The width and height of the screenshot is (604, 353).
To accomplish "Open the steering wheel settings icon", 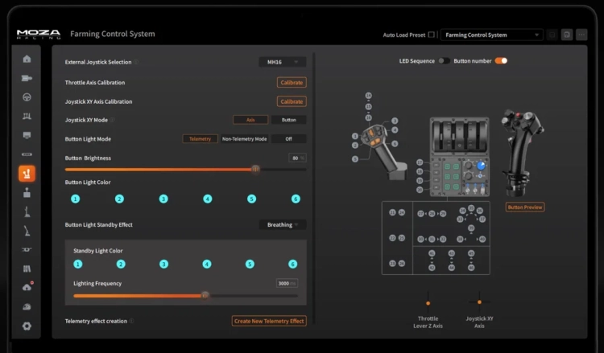I will [27, 97].
